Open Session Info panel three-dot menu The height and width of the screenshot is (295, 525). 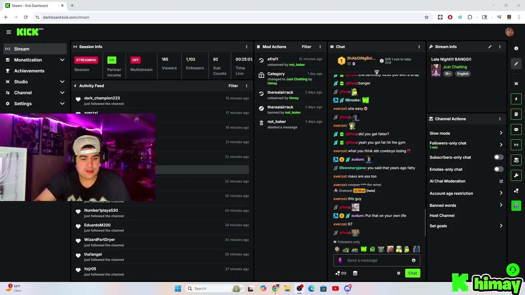pos(247,47)
